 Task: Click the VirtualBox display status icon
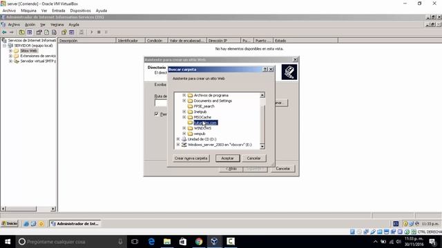(x=387, y=231)
